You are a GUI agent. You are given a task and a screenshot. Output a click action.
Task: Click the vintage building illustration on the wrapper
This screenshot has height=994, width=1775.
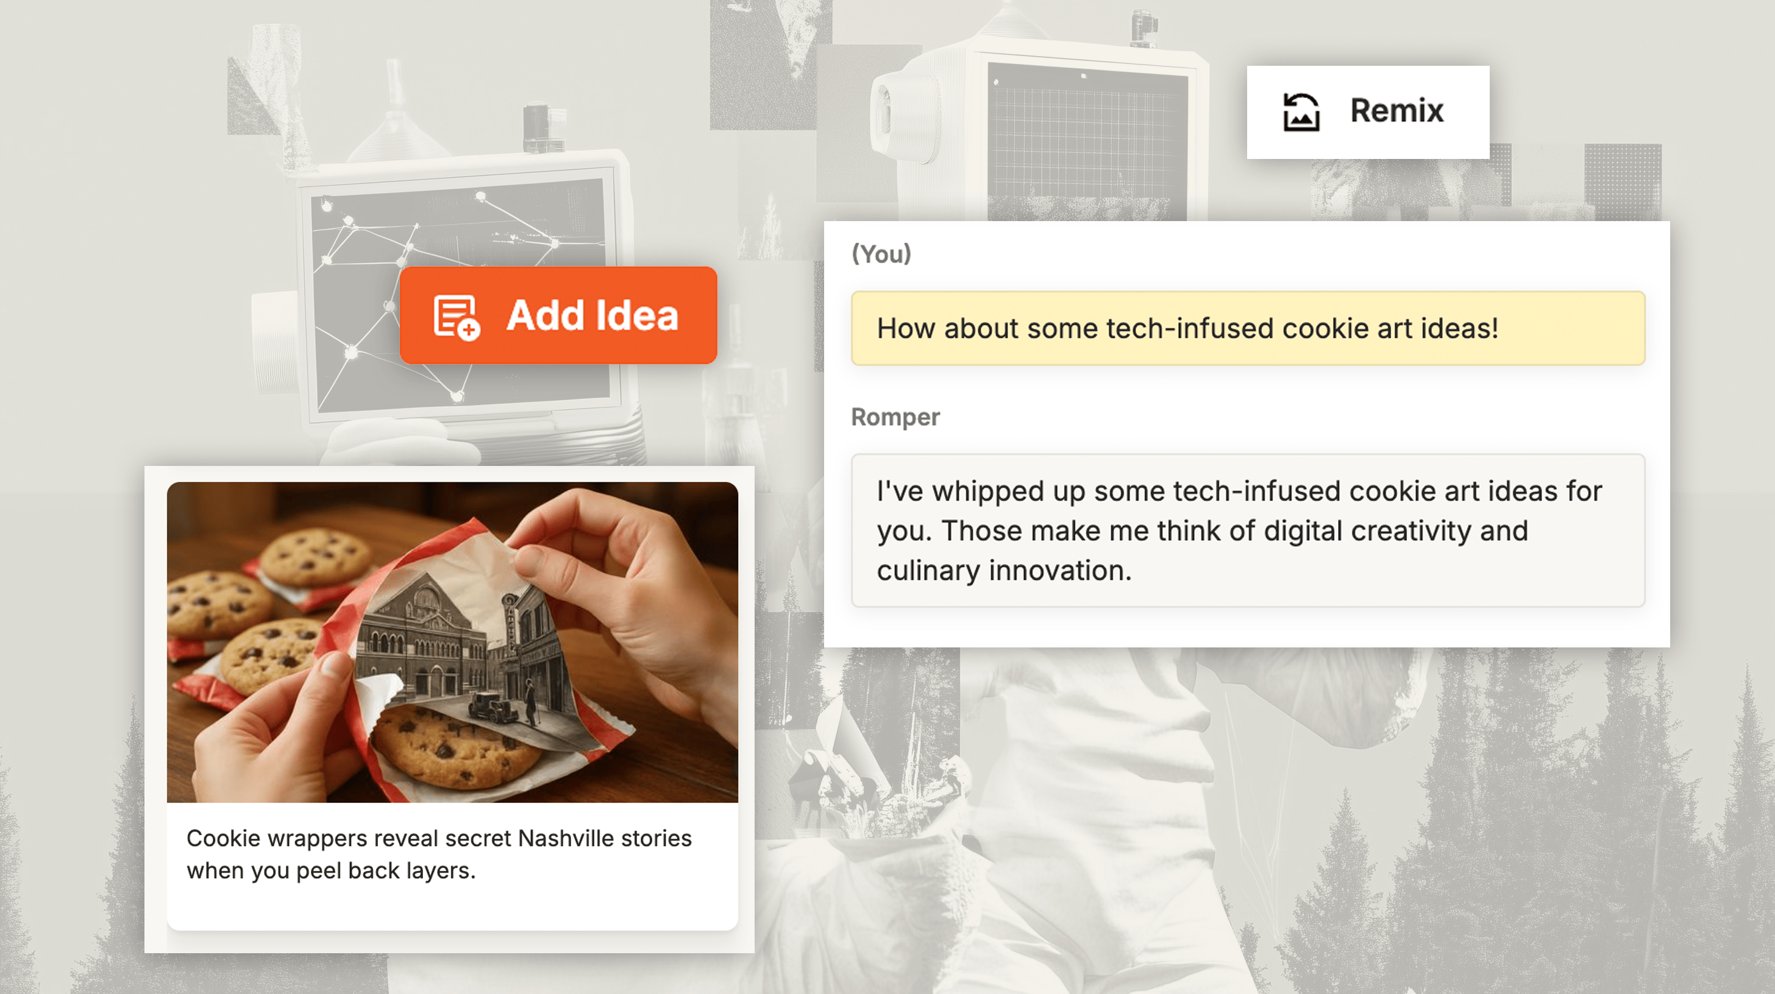tap(427, 640)
